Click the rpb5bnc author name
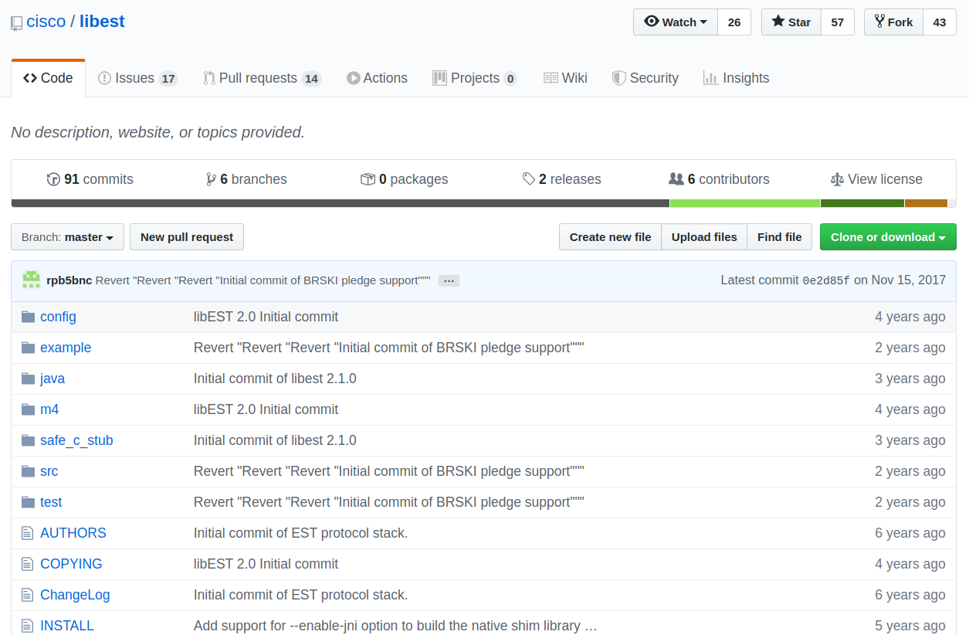This screenshot has width=969, height=635. pos(69,280)
